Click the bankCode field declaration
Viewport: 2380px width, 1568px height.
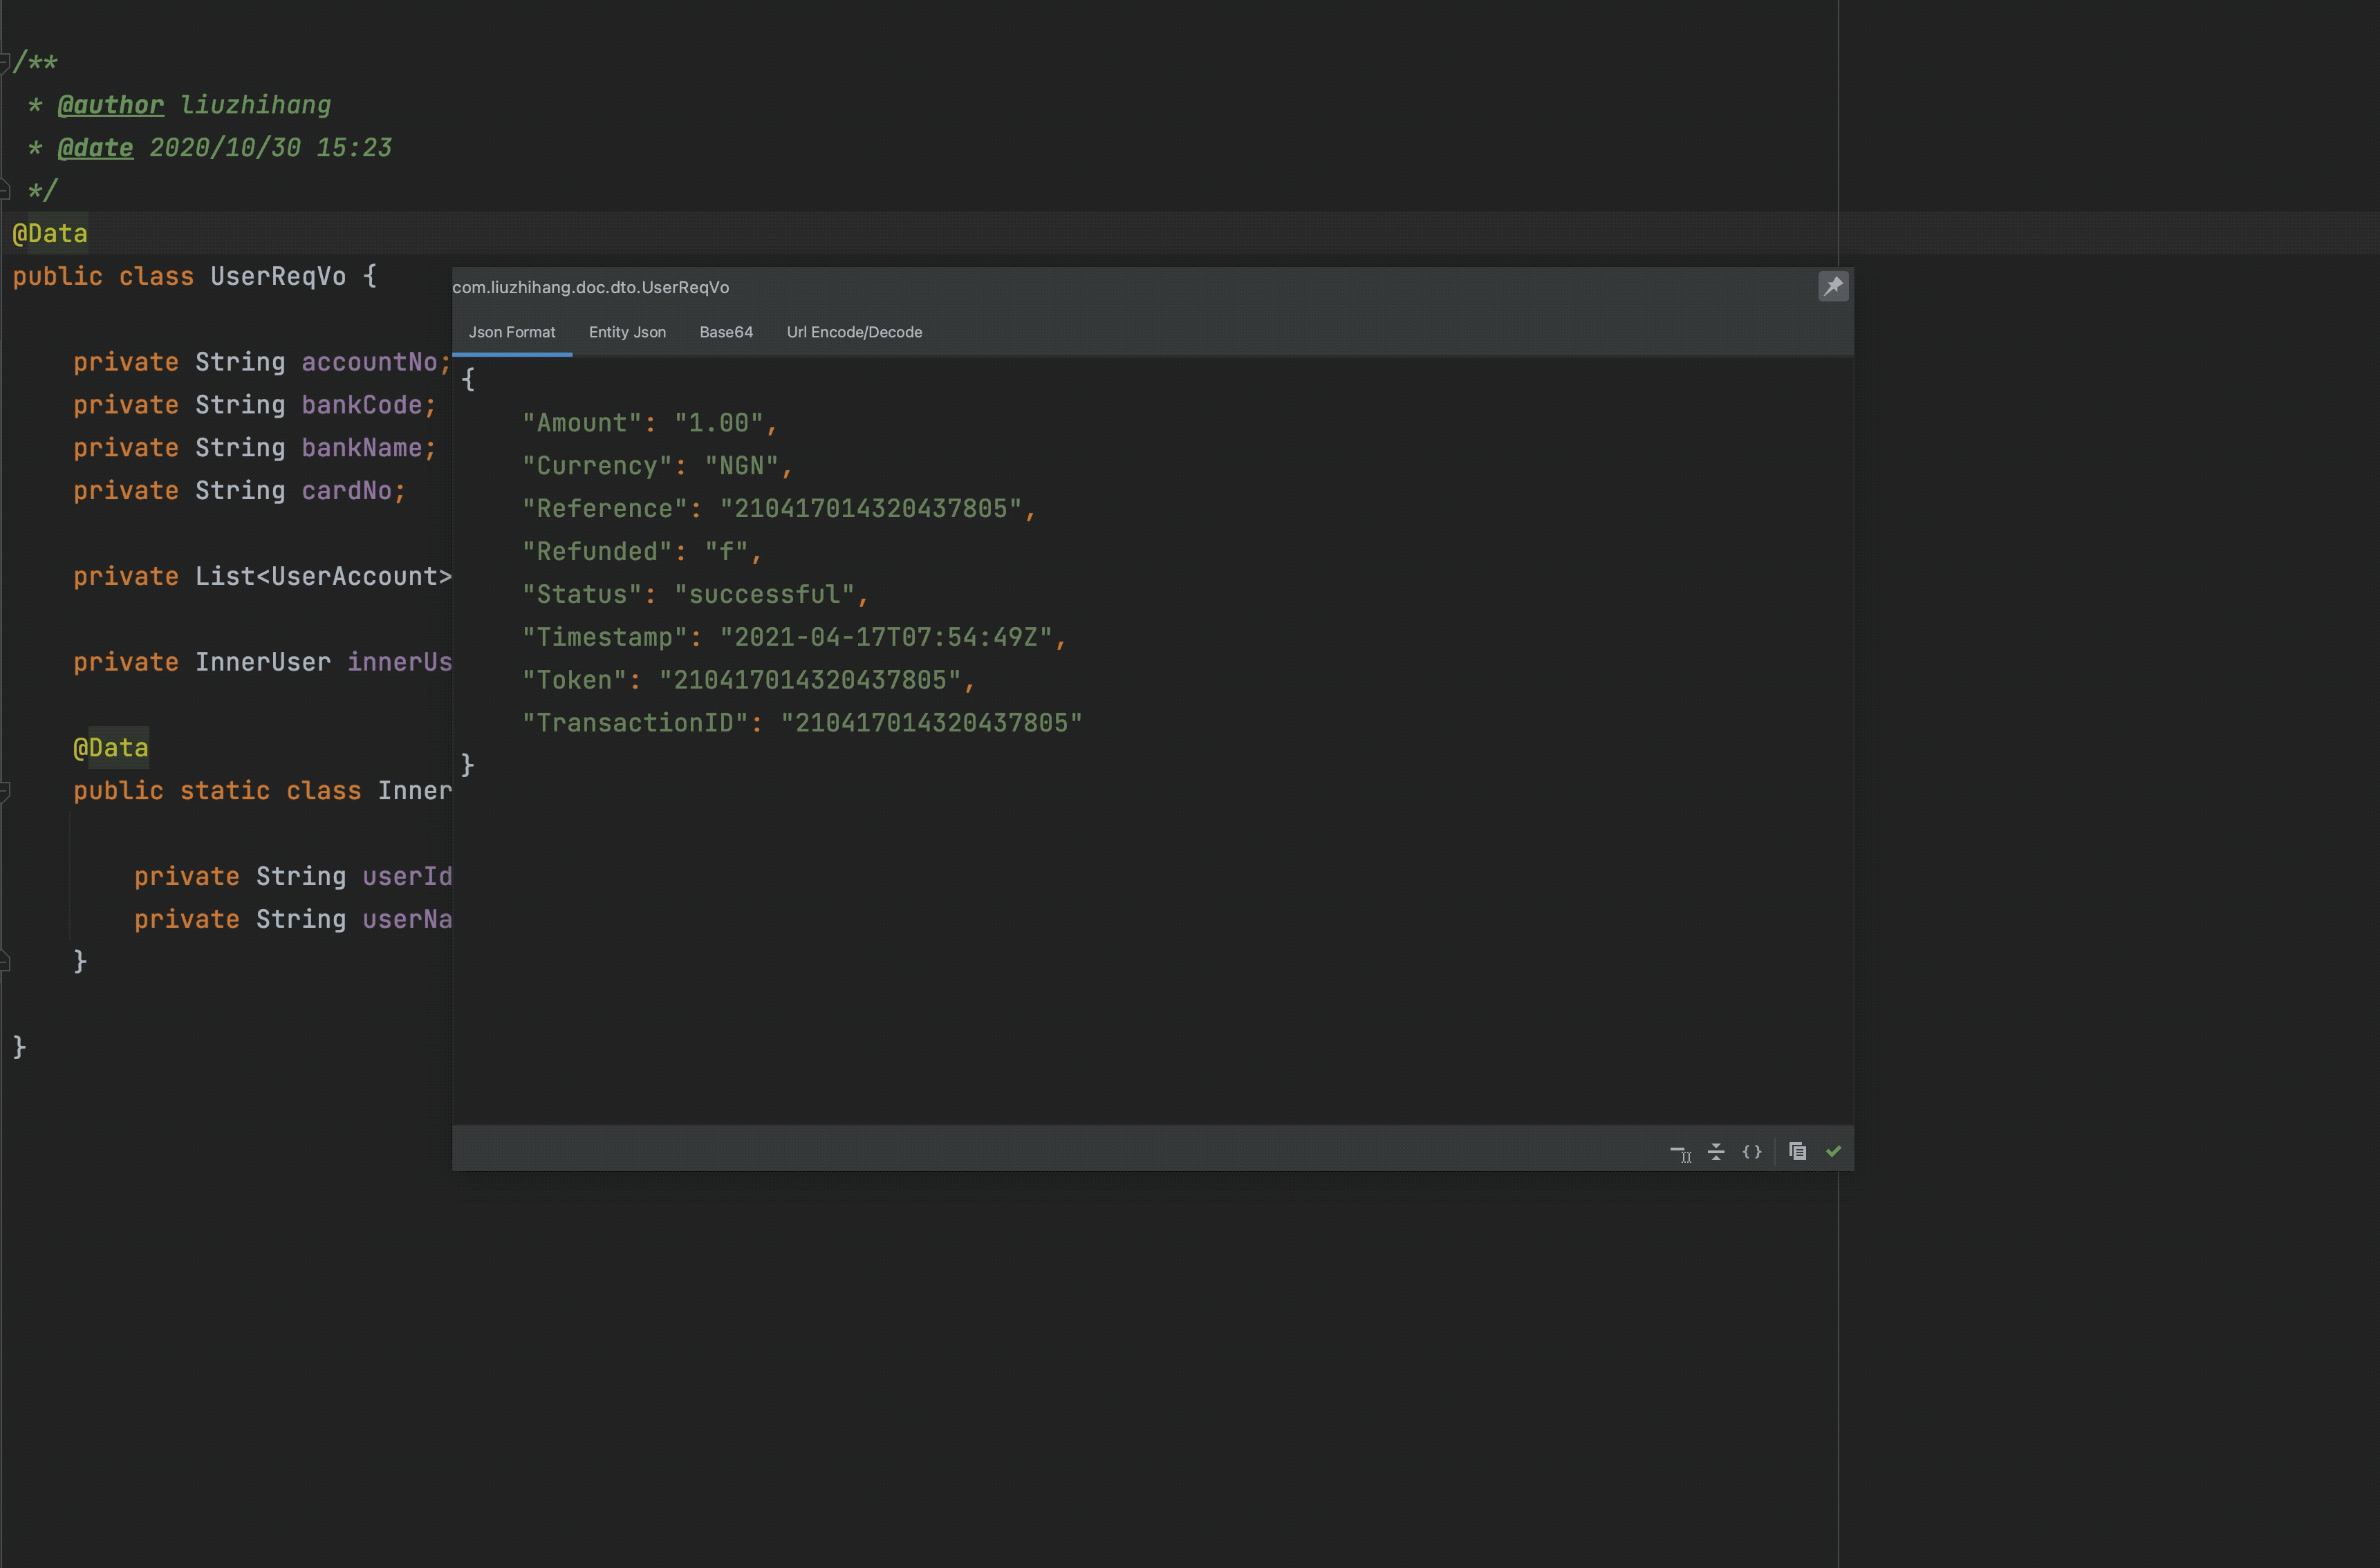point(255,406)
